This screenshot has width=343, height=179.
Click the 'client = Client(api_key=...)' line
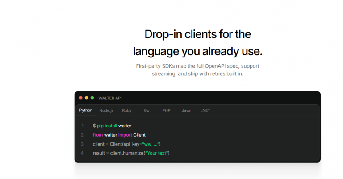coord(127,144)
